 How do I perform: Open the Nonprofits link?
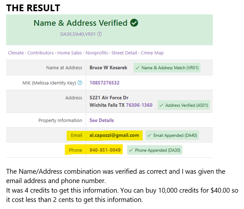click(x=97, y=53)
